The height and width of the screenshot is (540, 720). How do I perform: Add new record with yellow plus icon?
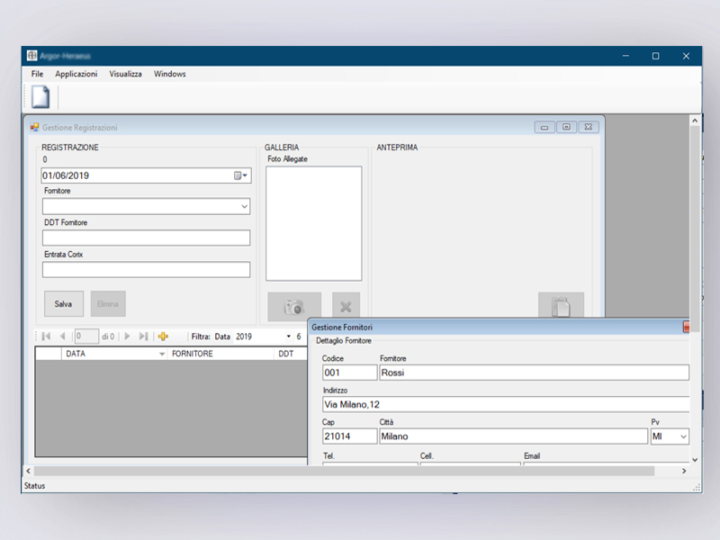point(163,337)
